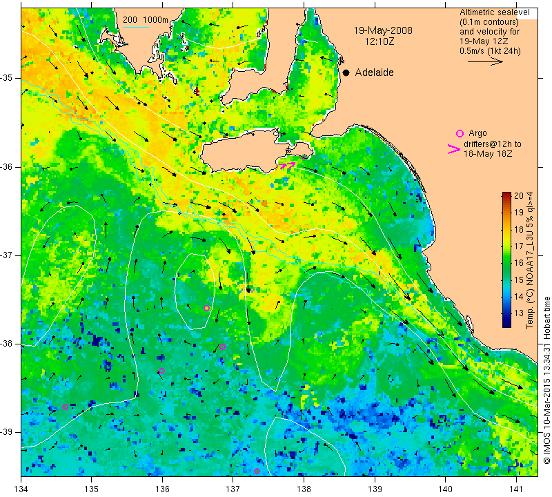Image resolution: width=552 pixels, height=497 pixels.
Task: Click the cyan bathymetry legend line
Action: 136,27
